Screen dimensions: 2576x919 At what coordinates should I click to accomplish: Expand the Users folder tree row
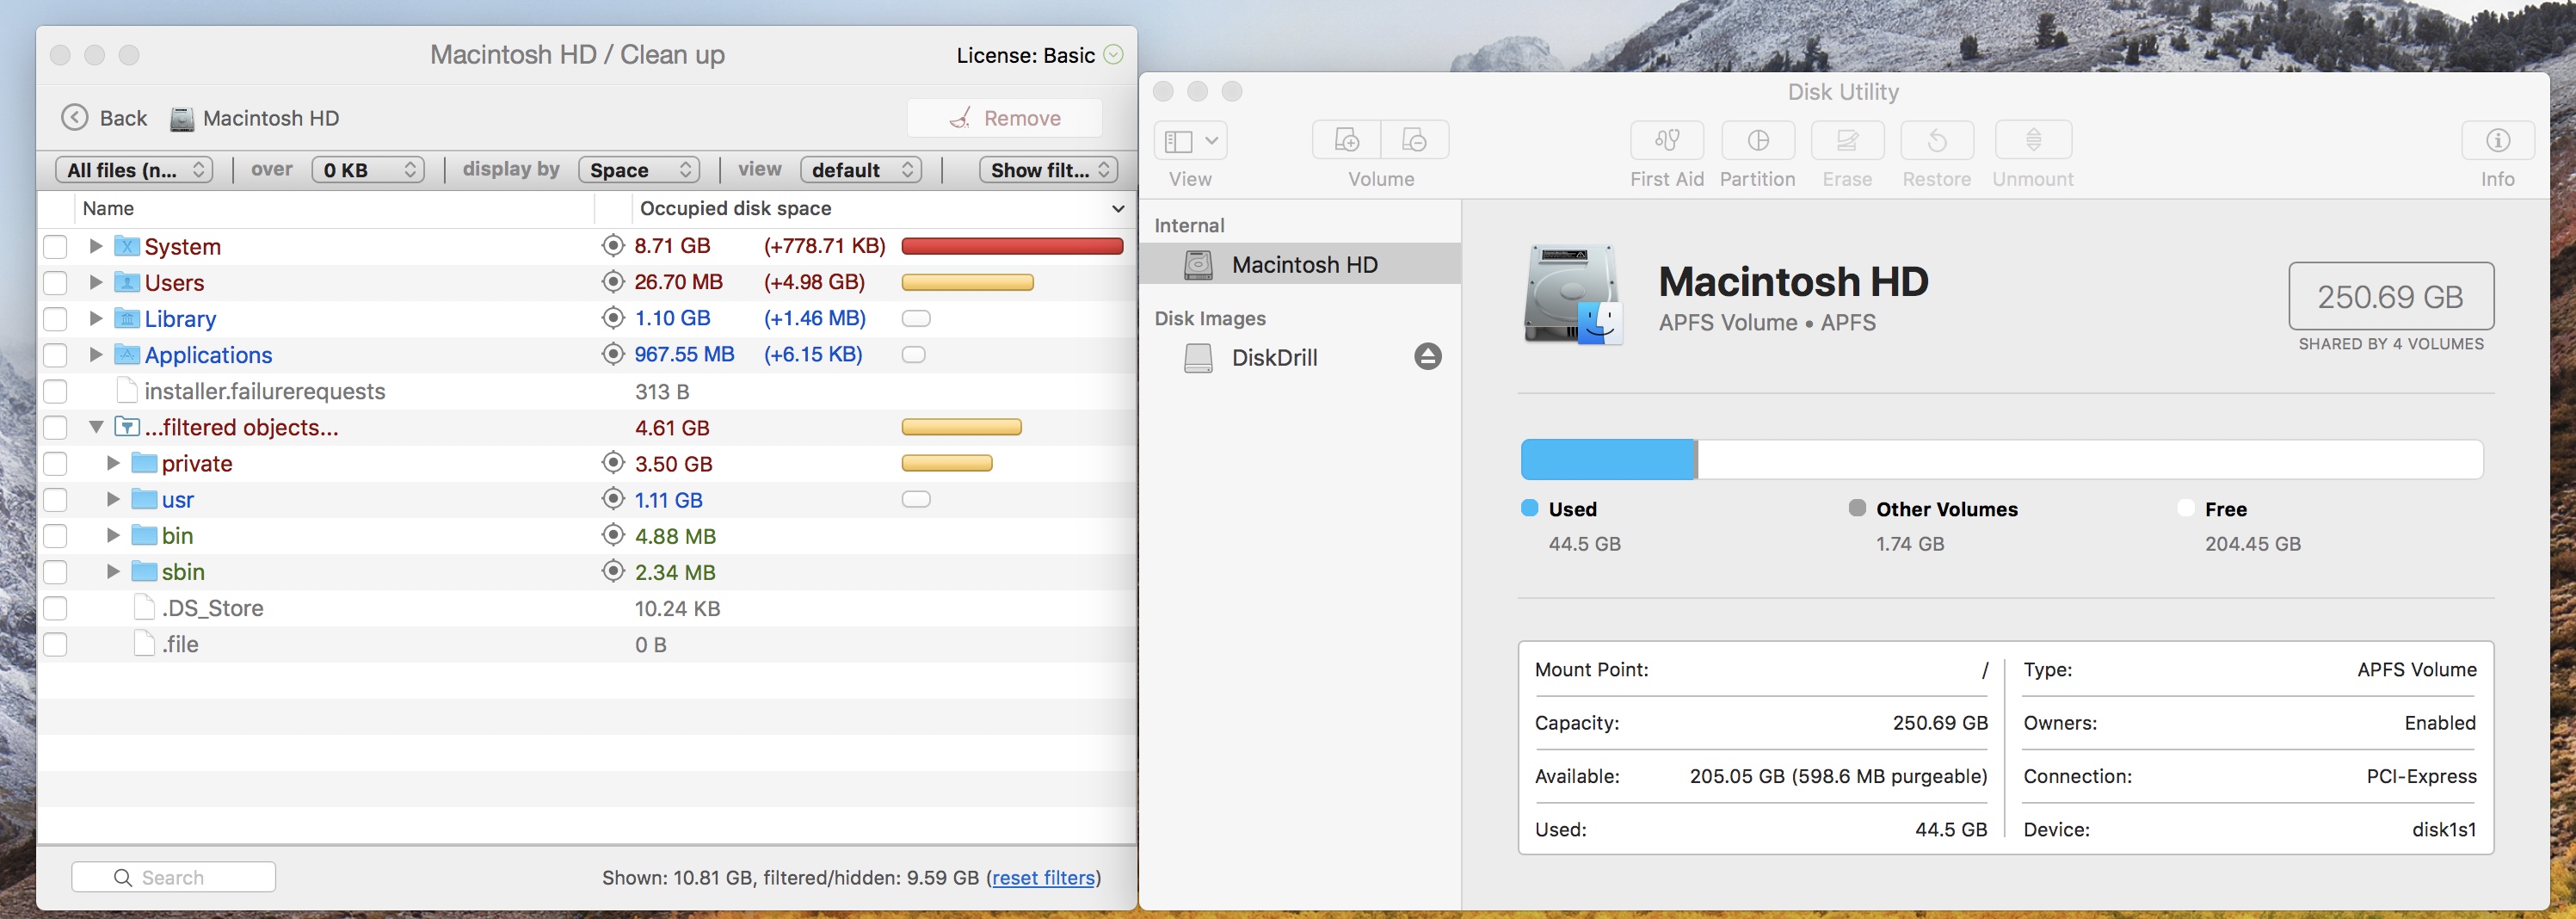(x=96, y=281)
